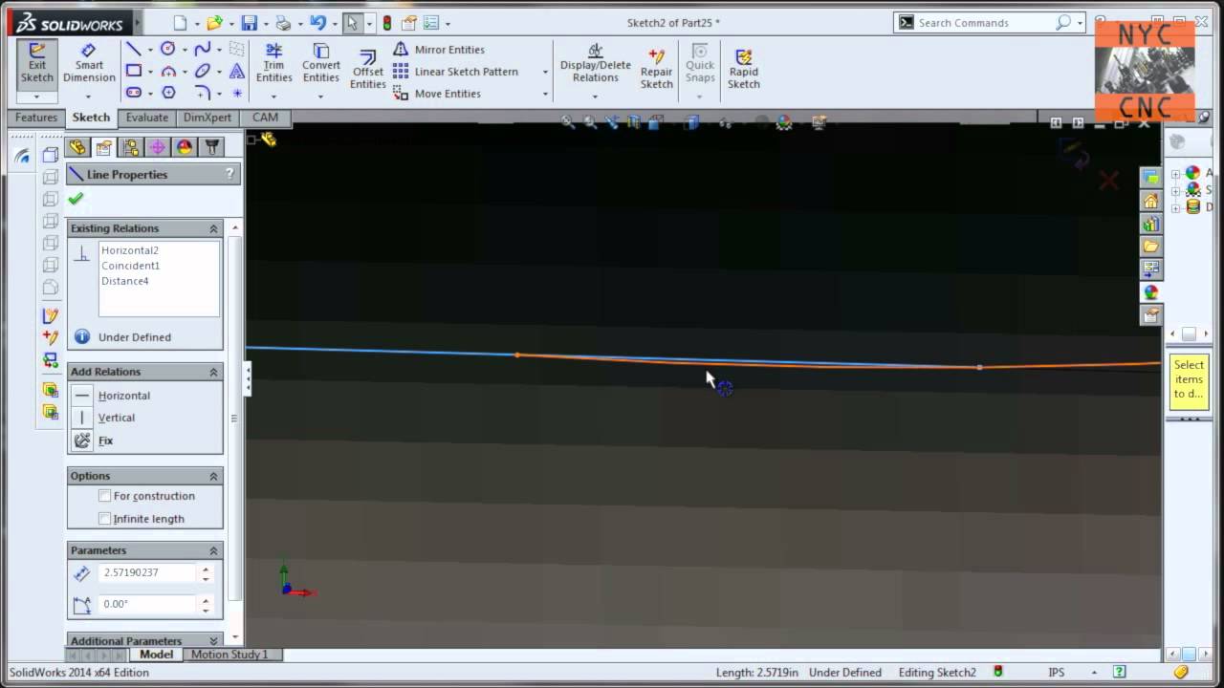Viewport: 1224px width, 688px height.
Task: Click the Exit Sketch button
Action: point(36,65)
